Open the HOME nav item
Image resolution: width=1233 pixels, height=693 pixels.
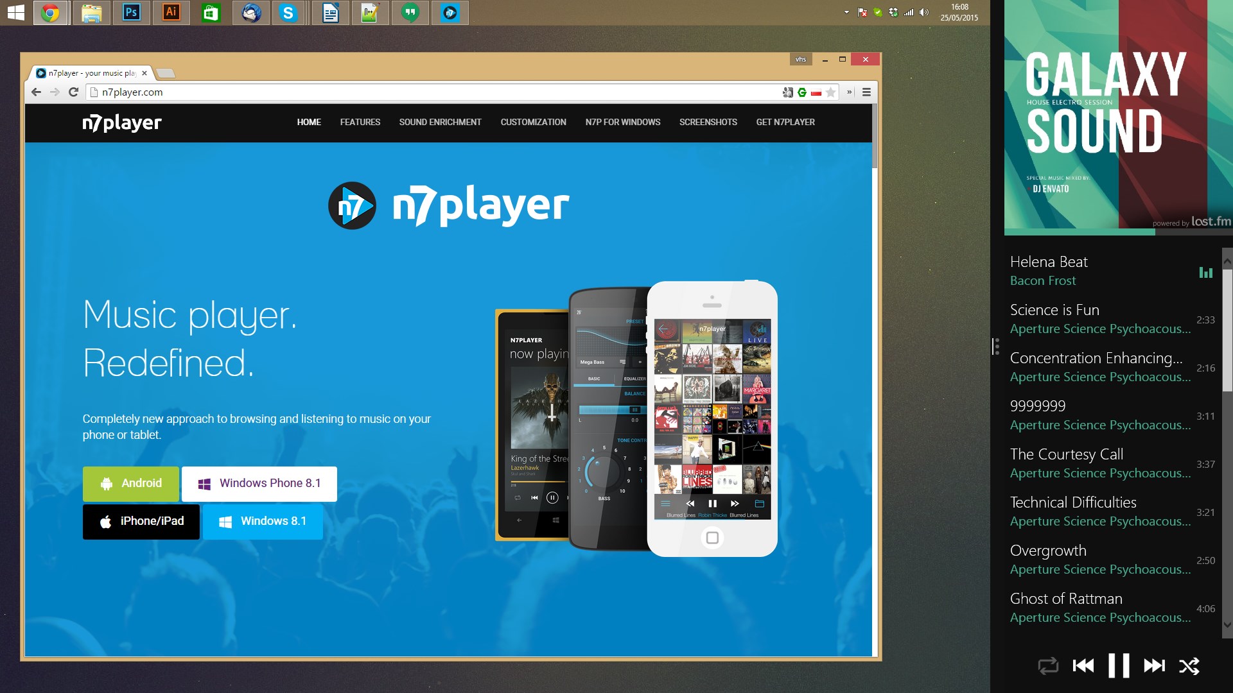[309, 122]
